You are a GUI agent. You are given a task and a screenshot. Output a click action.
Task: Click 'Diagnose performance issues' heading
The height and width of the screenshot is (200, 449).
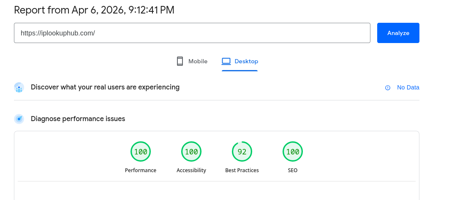78,119
